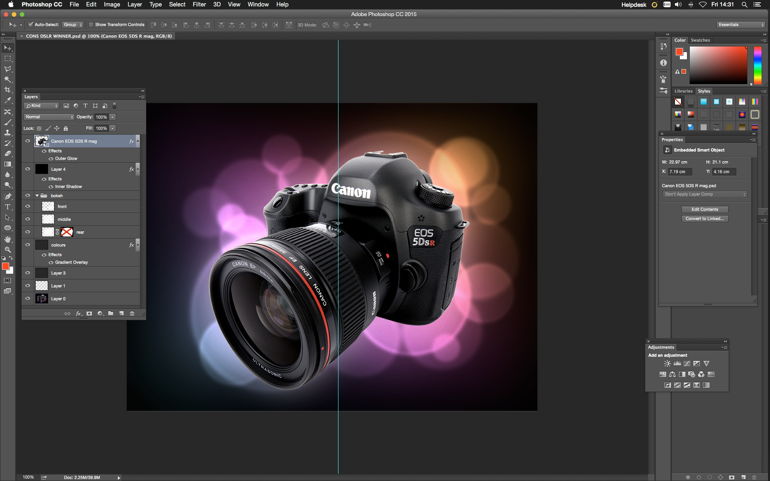Click the zoom percentage field in status bar
The image size is (770, 481).
point(28,477)
